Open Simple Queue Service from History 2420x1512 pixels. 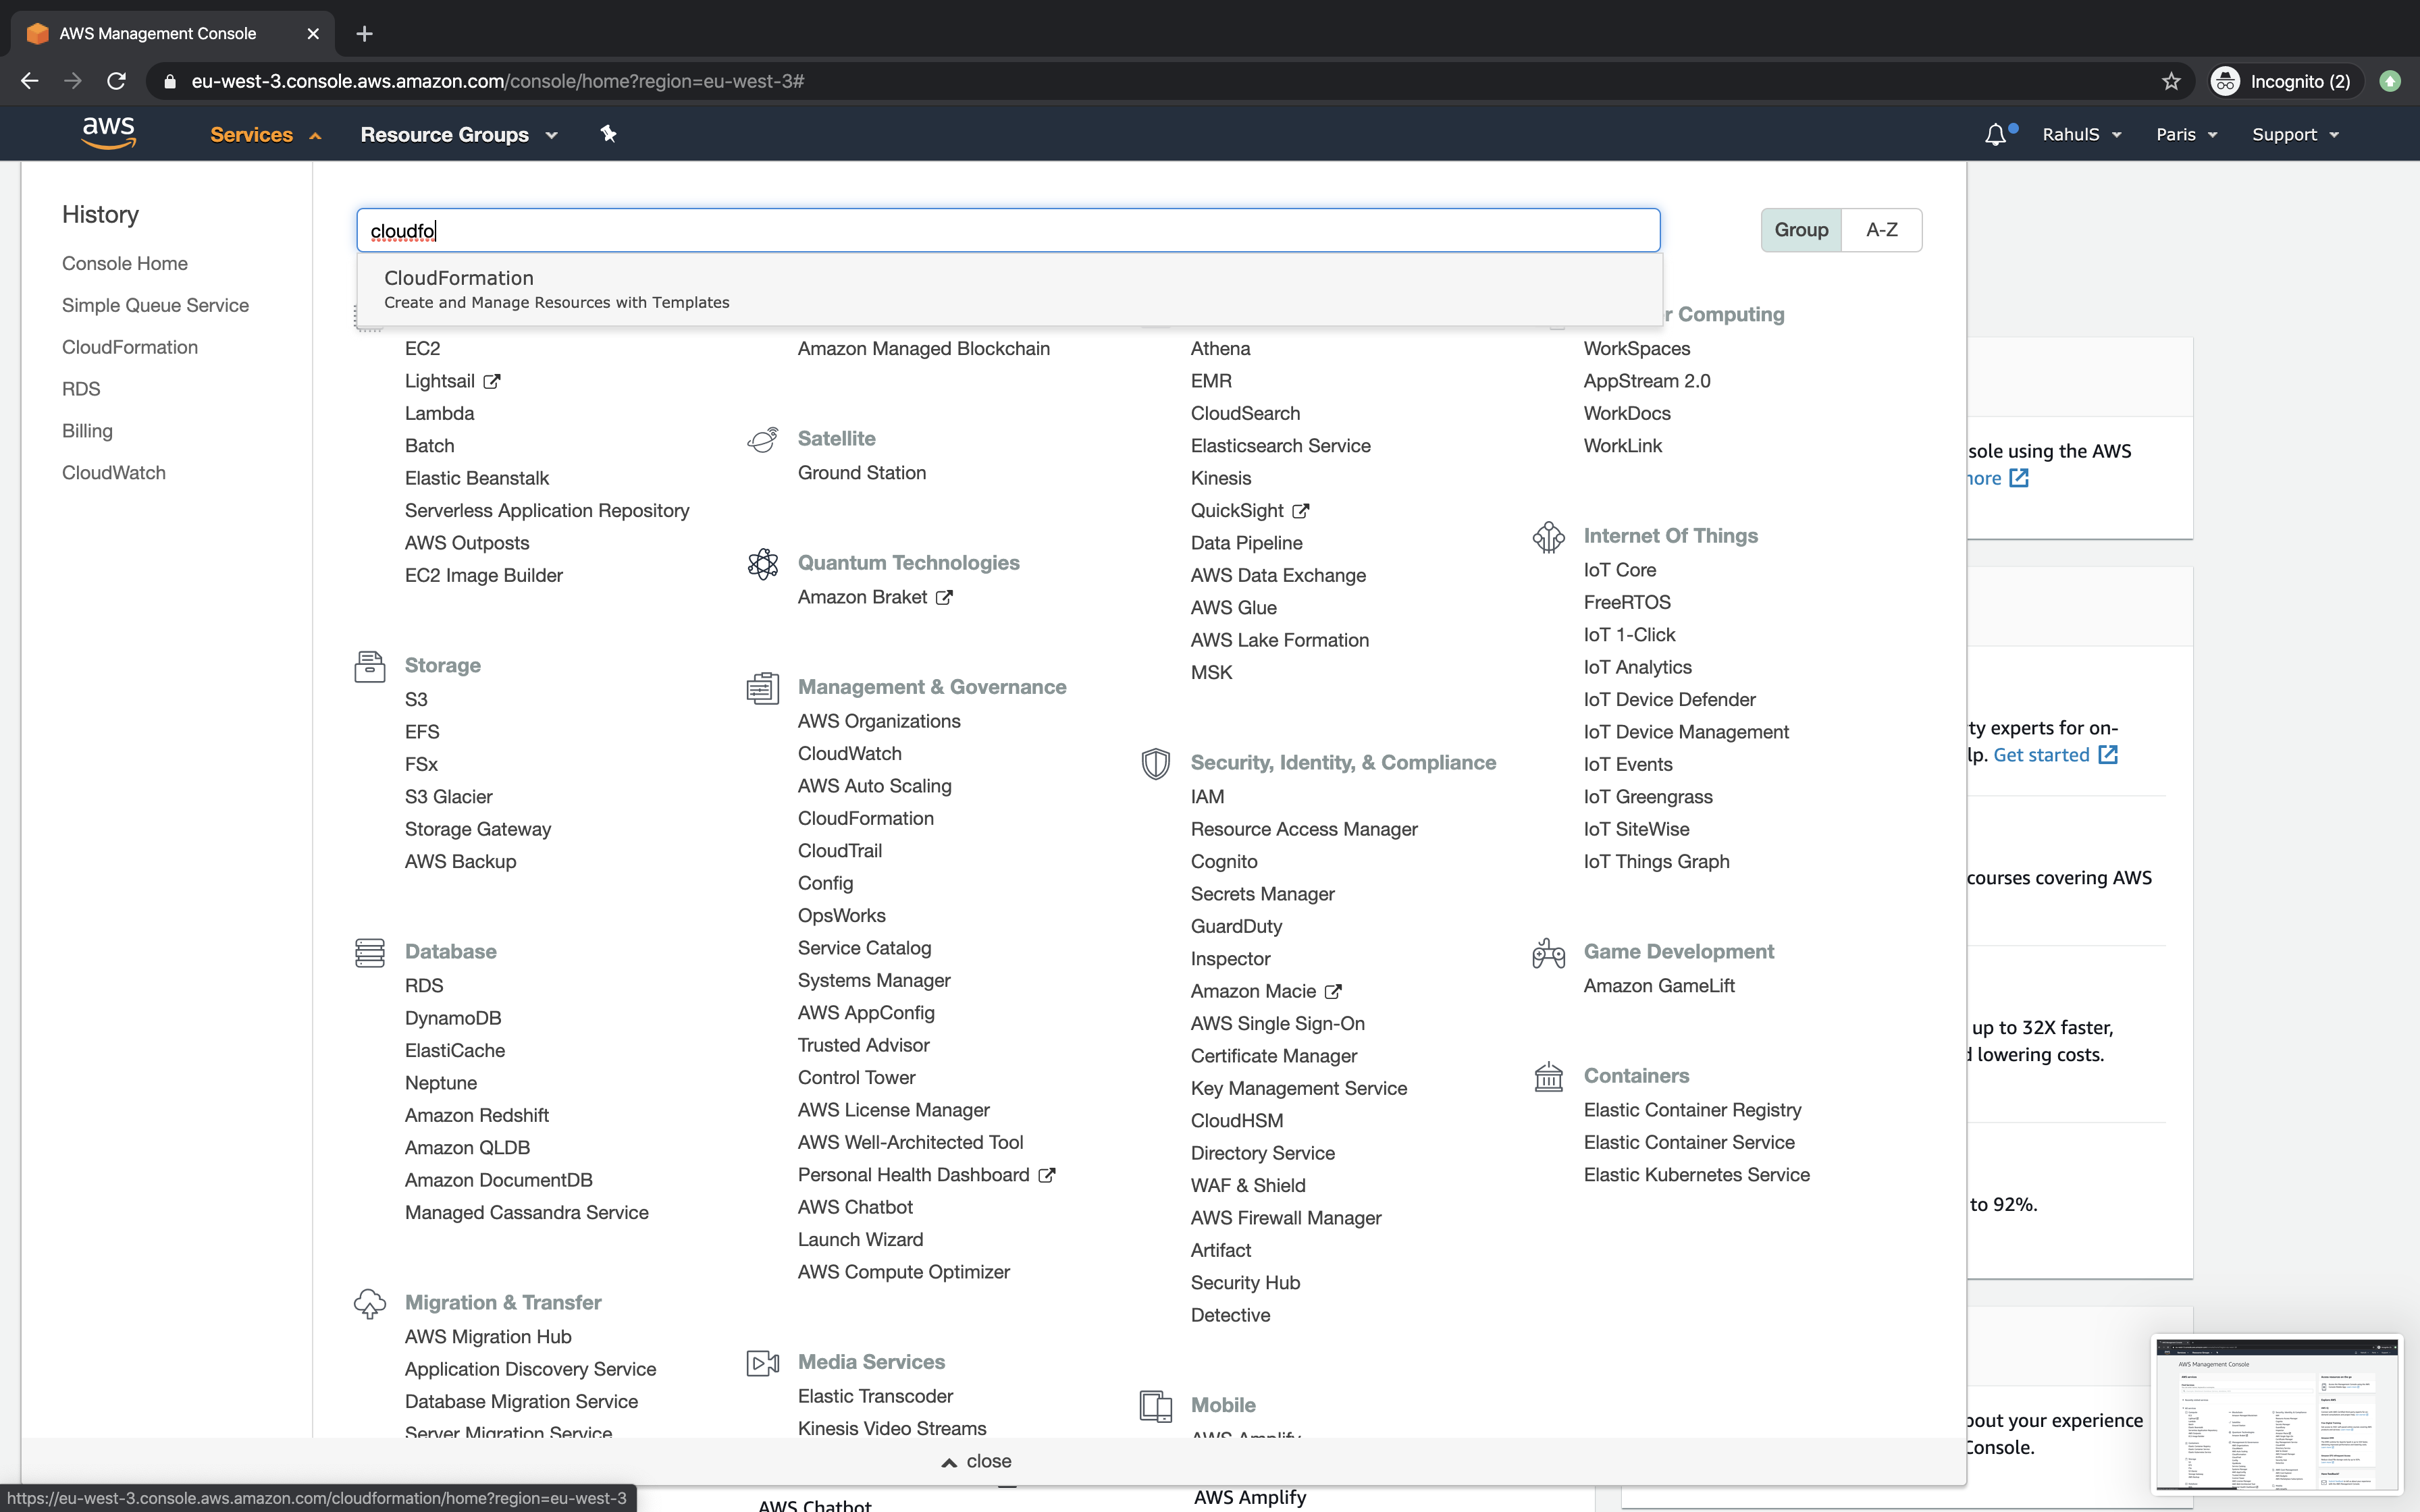155,305
